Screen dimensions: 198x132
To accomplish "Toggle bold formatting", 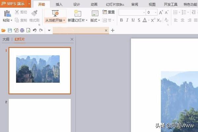I will point(121,20).
